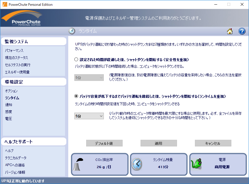
Task: Select ランタイム in the sidebar
Action: (x=12, y=98)
